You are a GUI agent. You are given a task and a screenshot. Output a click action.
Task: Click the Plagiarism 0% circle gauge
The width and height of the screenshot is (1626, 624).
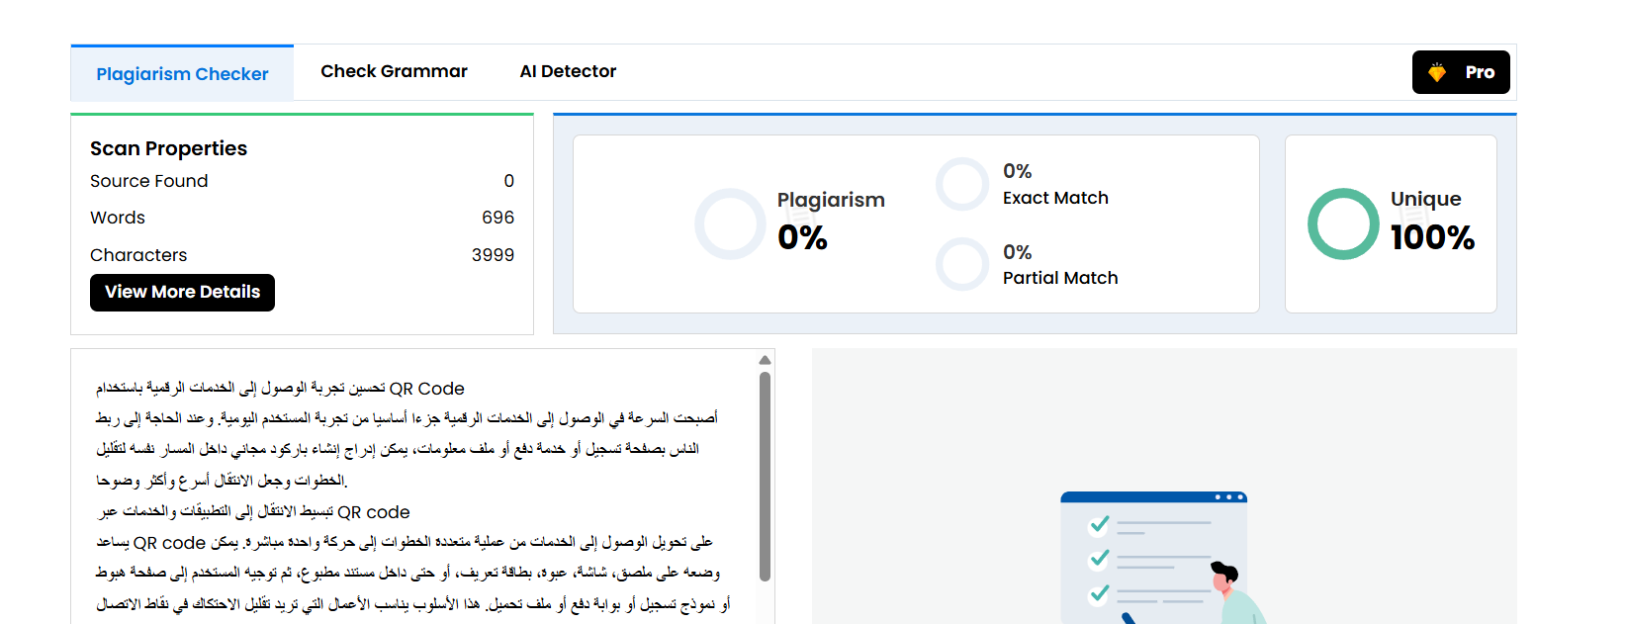point(730,224)
